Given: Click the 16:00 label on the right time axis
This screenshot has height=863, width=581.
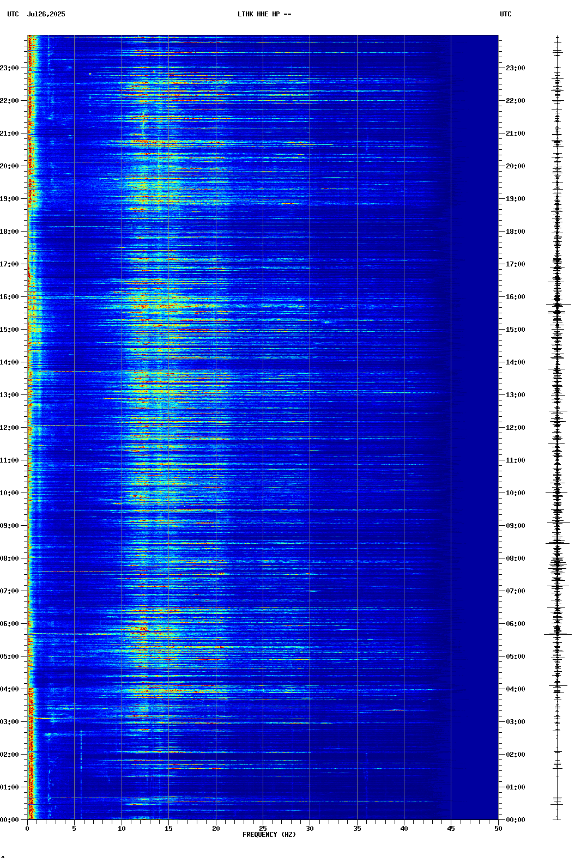Looking at the screenshot, I should (x=516, y=297).
